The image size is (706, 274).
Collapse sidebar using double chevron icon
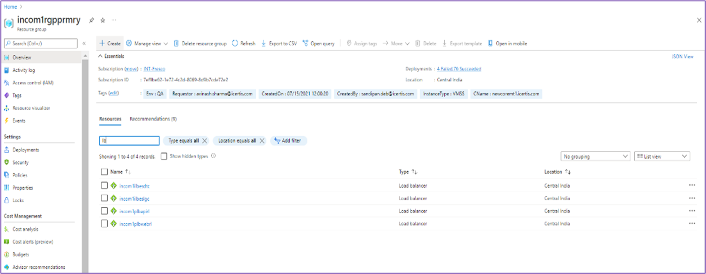(84, 43)
